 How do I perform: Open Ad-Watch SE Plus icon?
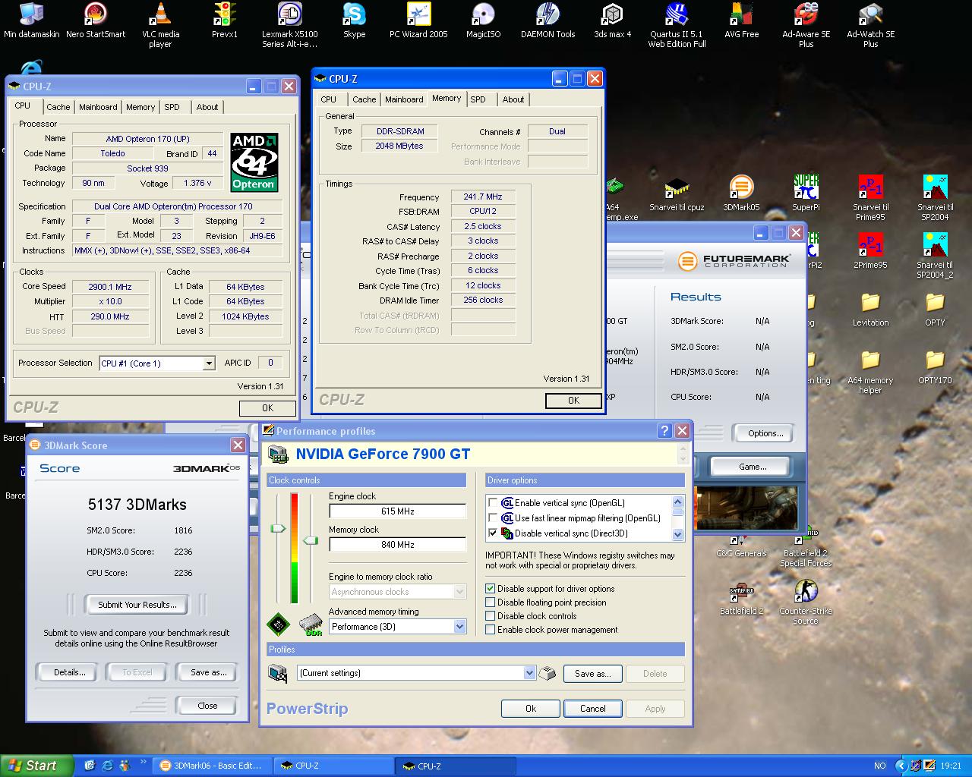click(x=870, y=25)
